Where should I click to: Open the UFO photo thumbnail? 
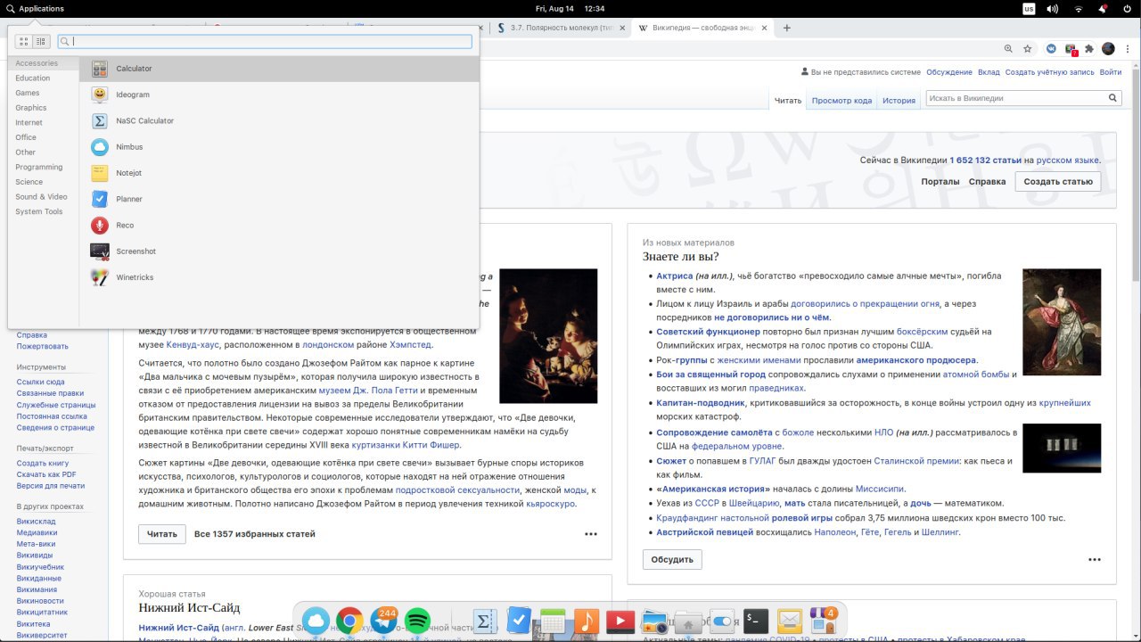tap(1062, 448)
